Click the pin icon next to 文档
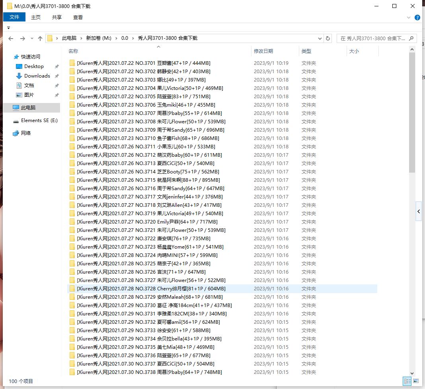The width and height of the screenshot is (425, 389). 57,86
